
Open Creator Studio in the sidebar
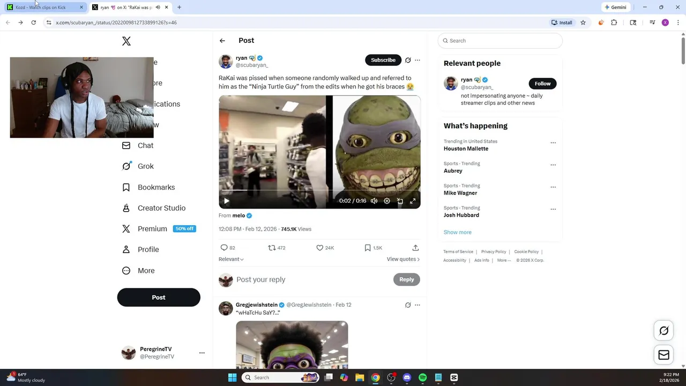(x=154, y=208)
